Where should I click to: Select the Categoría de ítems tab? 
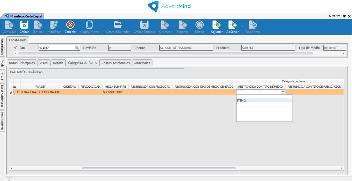pos(83,63)
